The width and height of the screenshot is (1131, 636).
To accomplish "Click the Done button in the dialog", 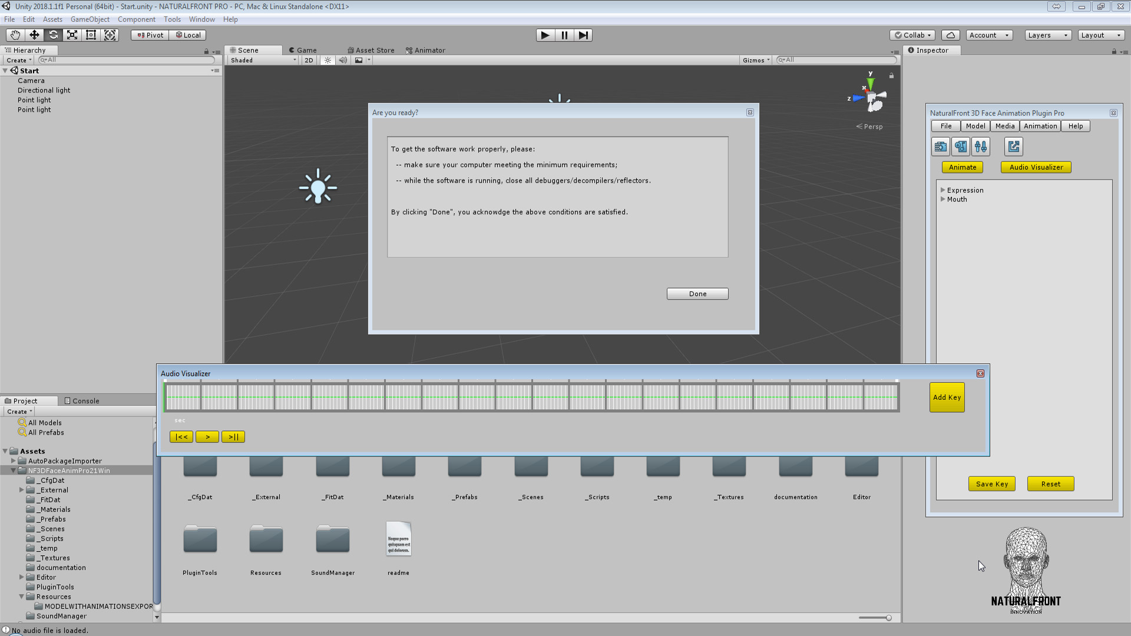I will pos(697,293).
